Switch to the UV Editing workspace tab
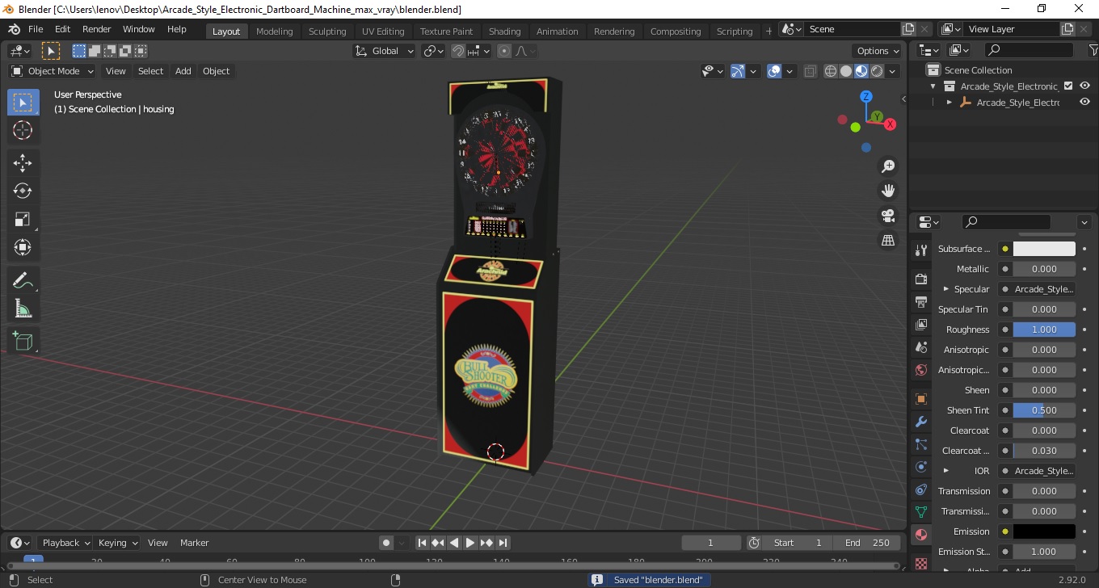This screenshot has width=1099, height=588. 383,31
